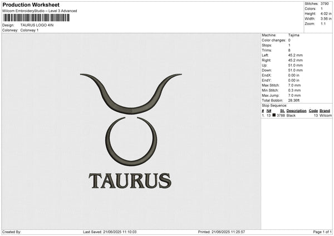
Task: Click 'Wilcom' brand in stop row
Action: pos(326,115)
